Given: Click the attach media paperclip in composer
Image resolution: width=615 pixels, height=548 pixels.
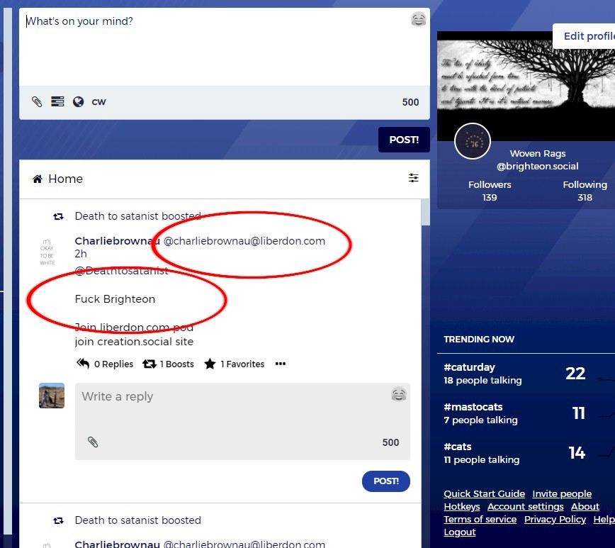Looking at the screenshot, I should pos(37,102).
